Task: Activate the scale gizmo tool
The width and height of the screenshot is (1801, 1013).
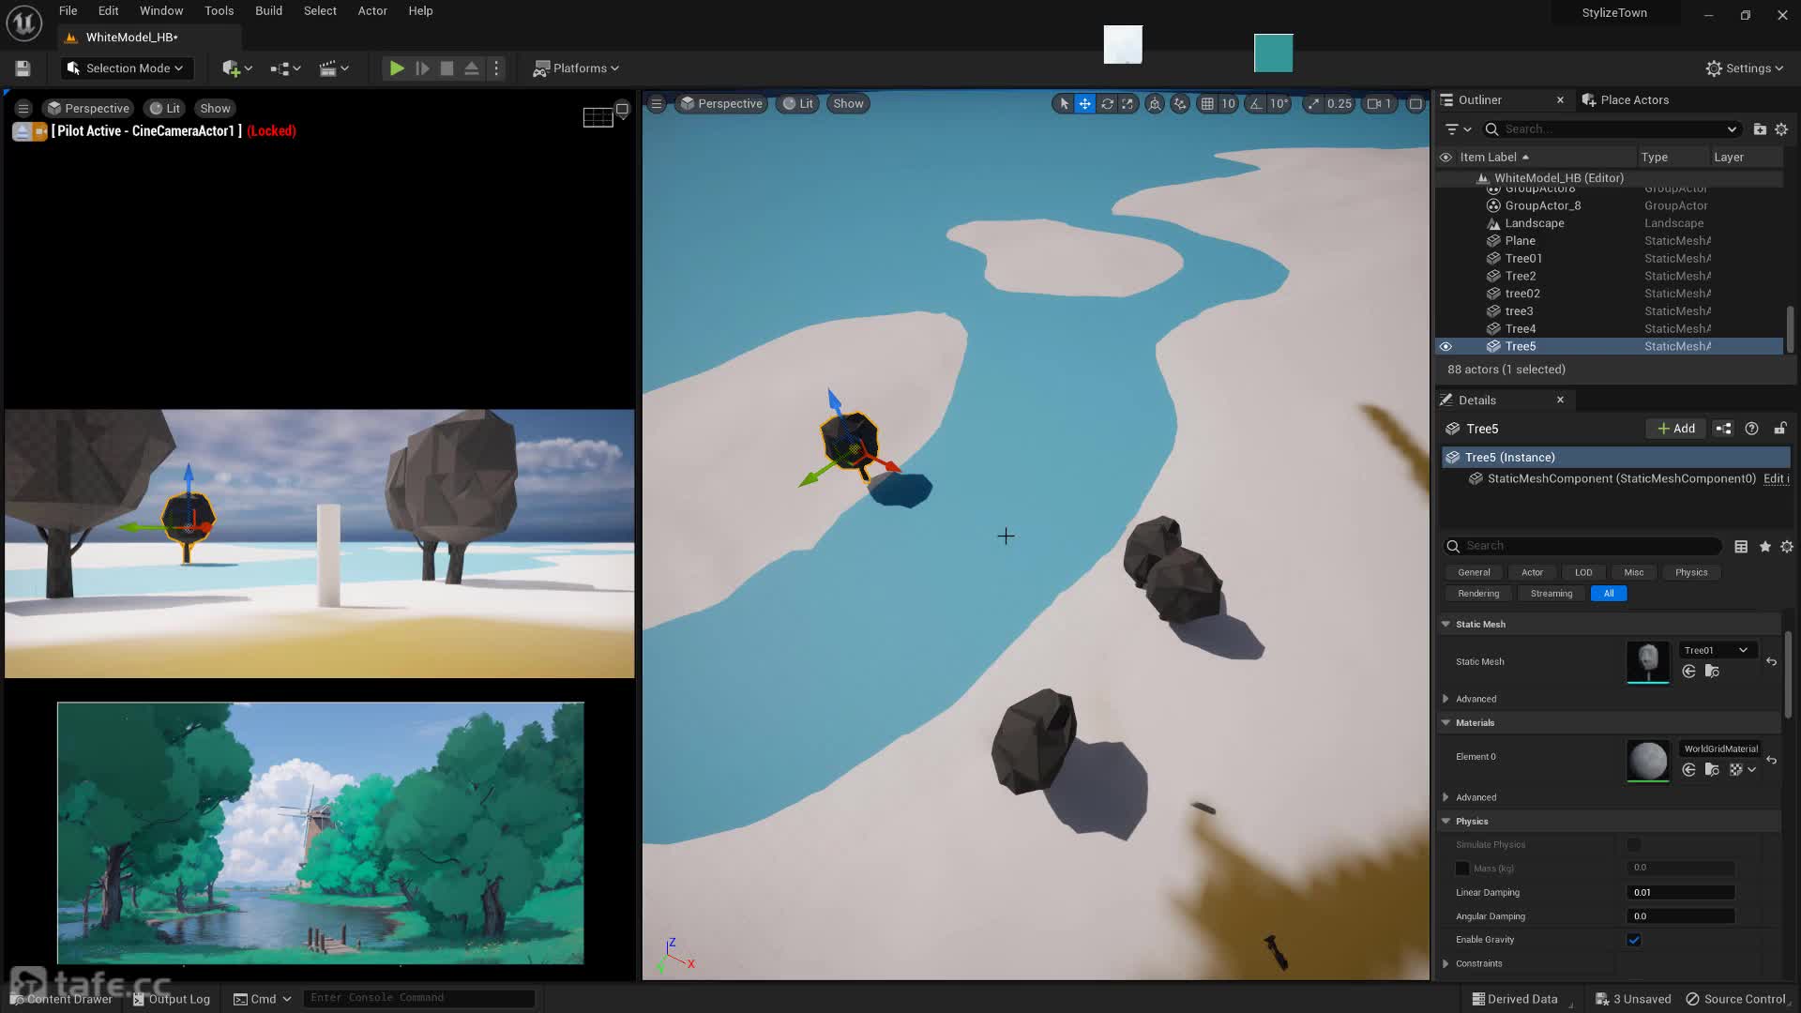Action: [x=1128, y=104]
